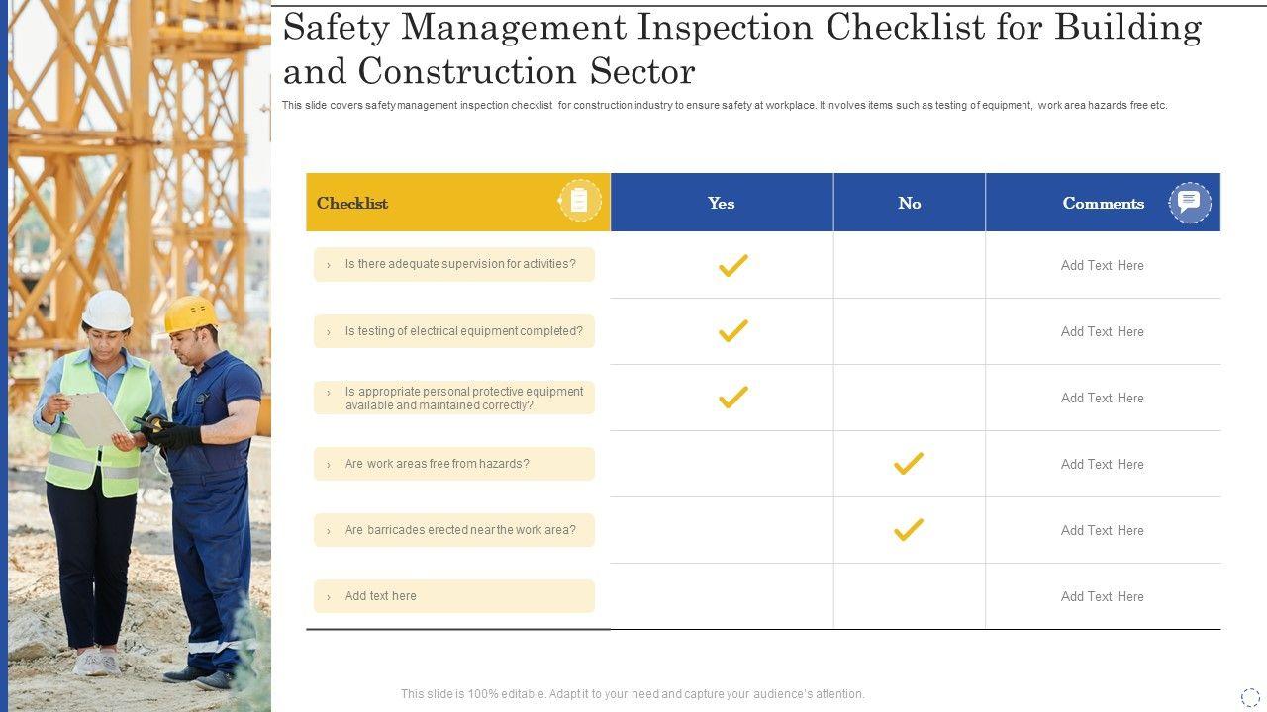Click the Yes checkmark for adequate supervision
This screenshot has height=712, width=1267.
pyautogui.click(x=732, y=265)
